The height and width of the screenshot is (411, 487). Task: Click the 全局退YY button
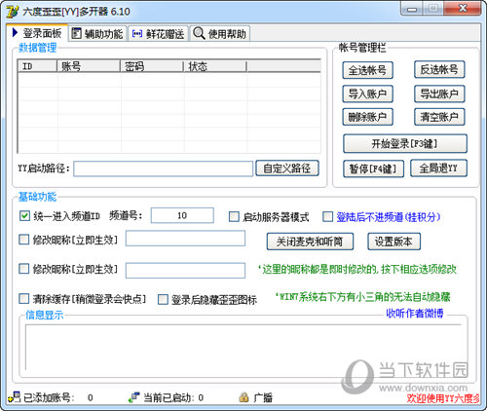click(438, 168)
